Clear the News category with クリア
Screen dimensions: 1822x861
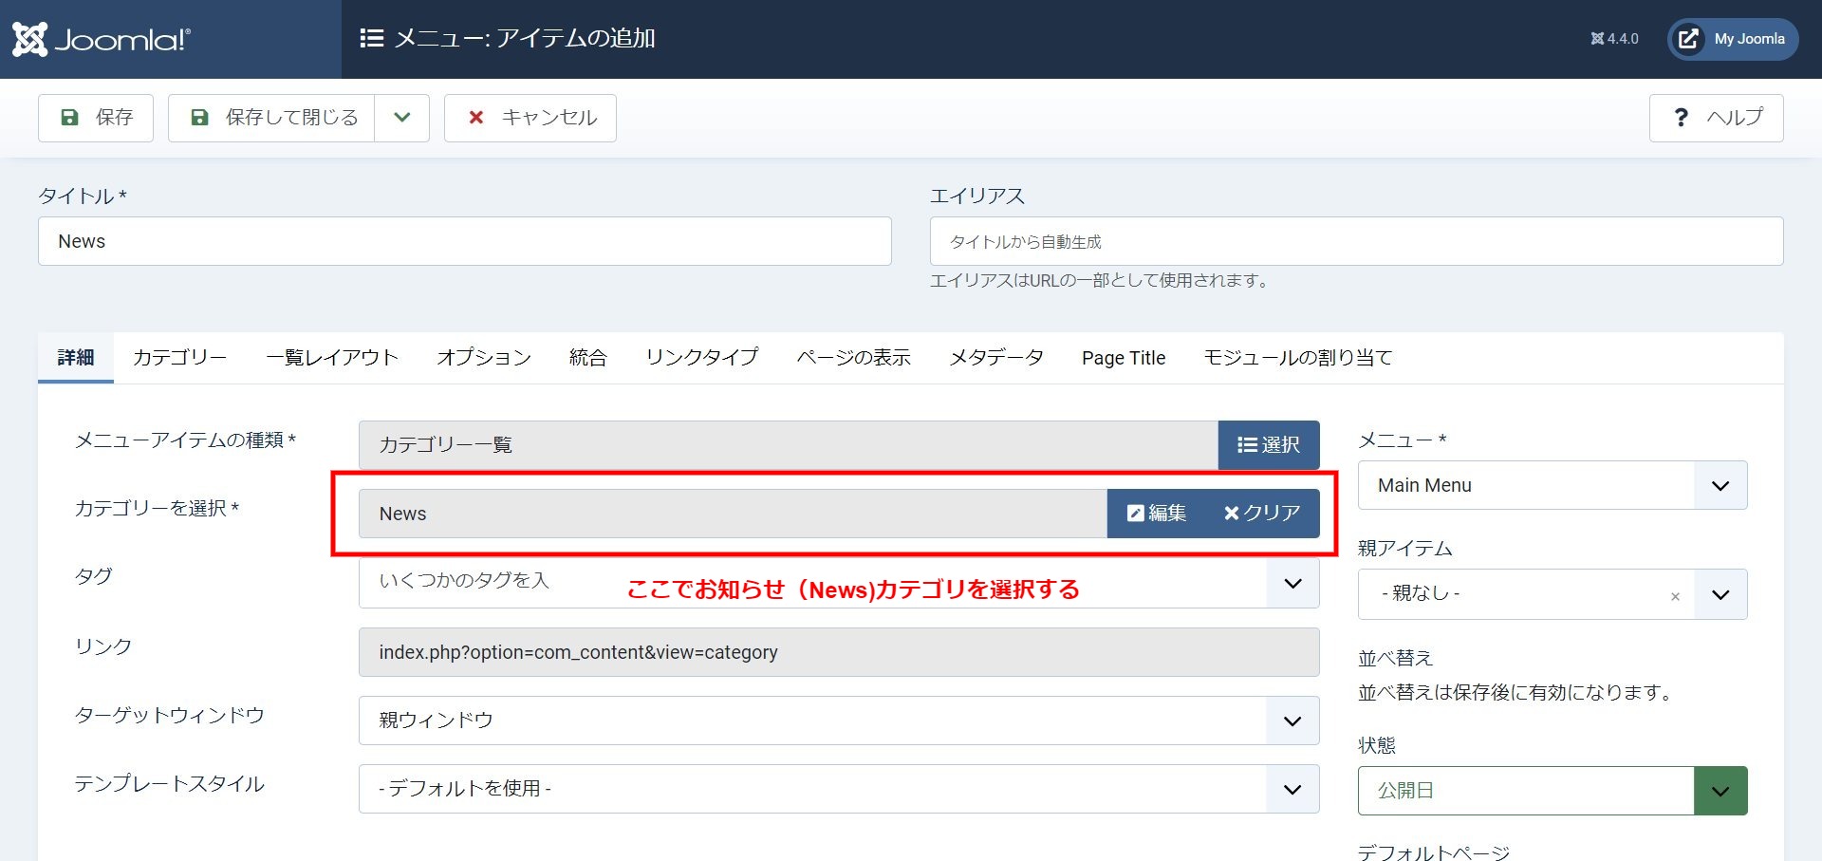pos(1262,514)
